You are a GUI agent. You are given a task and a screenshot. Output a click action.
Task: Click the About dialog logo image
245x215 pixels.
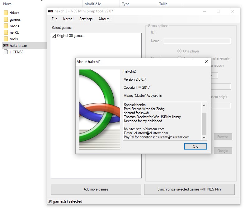pos(100,110)
